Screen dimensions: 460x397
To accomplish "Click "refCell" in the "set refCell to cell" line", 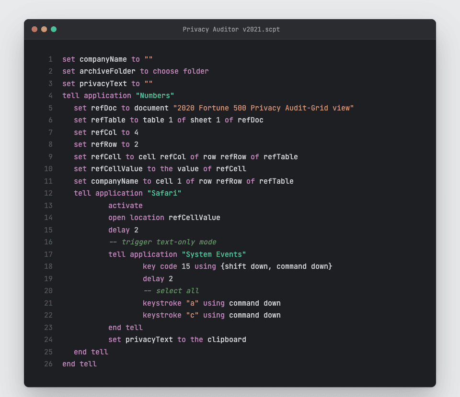I will click(106, 157).
